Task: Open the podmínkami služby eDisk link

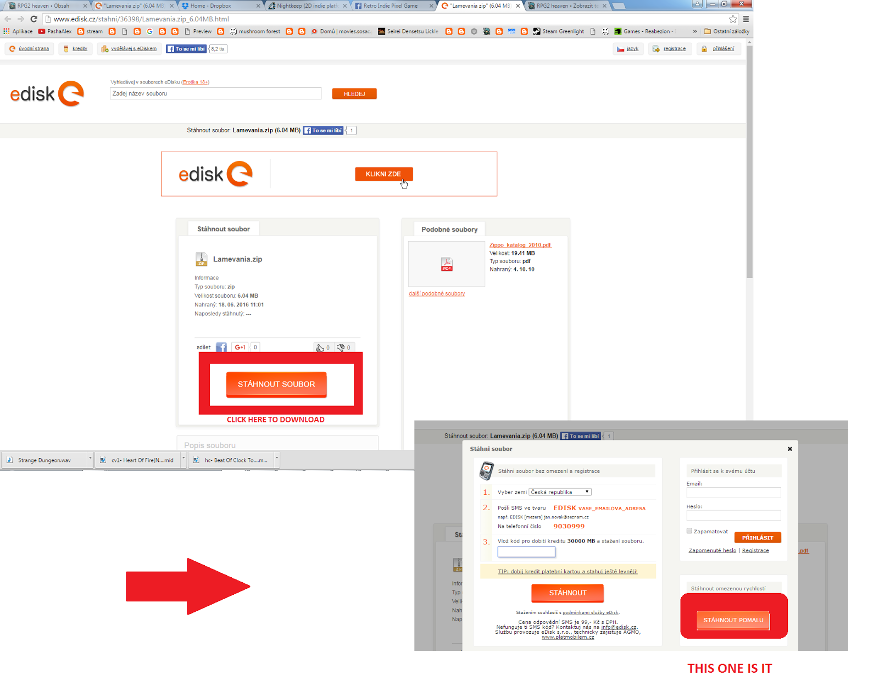Action: [591, 612]
